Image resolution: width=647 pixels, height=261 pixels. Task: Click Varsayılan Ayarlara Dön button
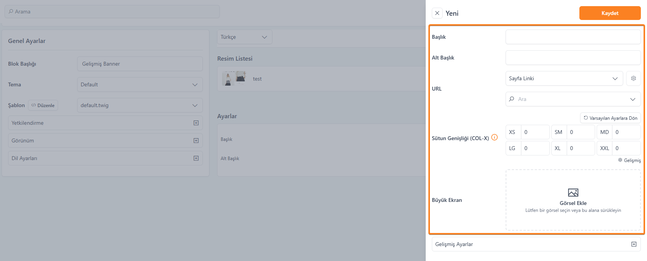[x=611, y=118]
